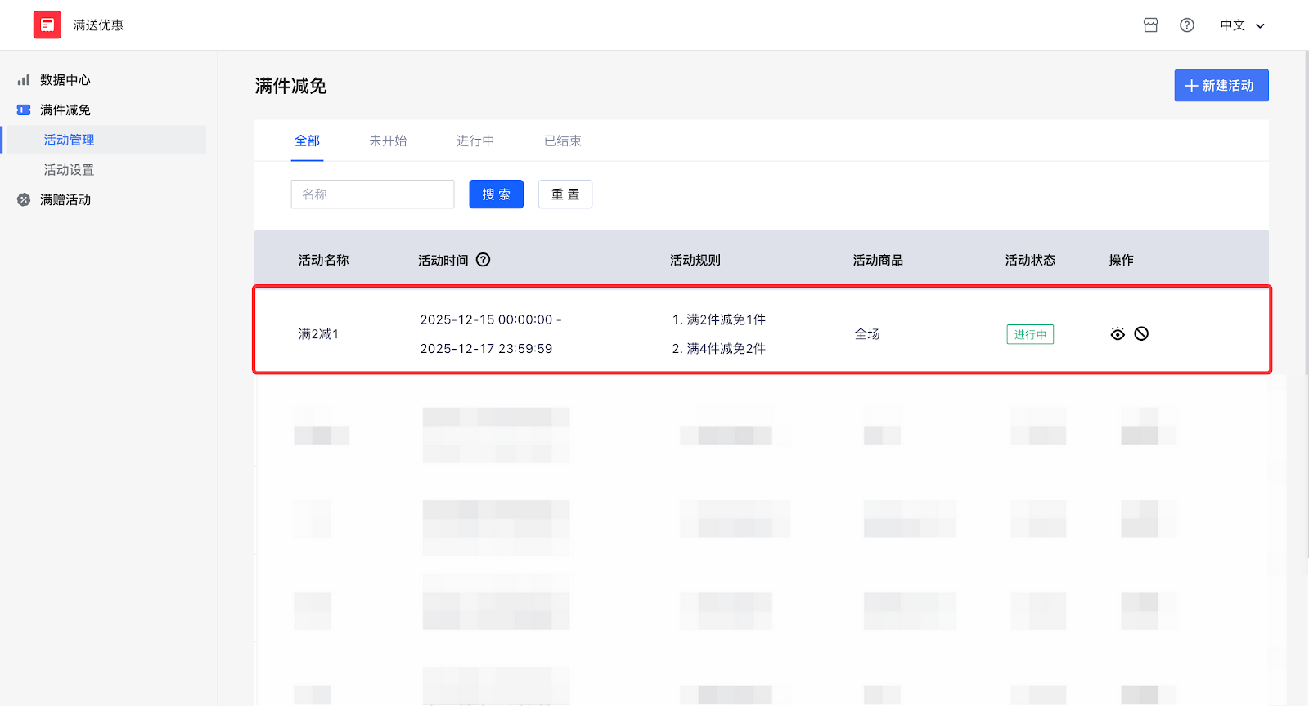Switch to the 未开始 tab
Image resolution: width=1309 pixels, height=706 pixels.
(387, 141)
